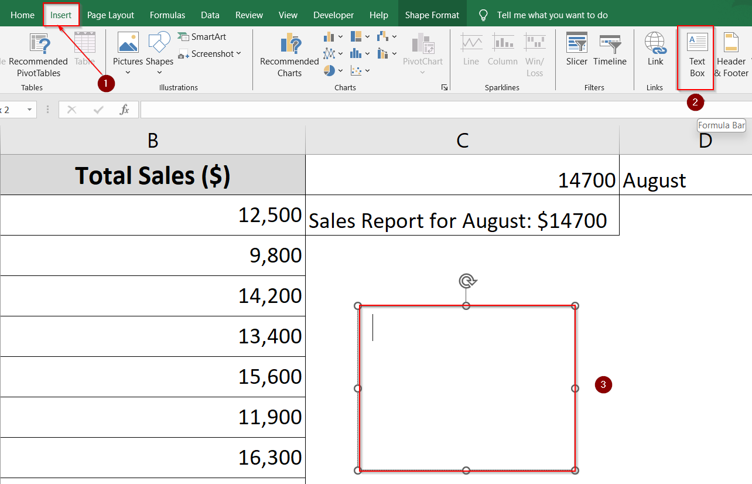Viewport: 752px width, 484px height.
Task: Insert a pie or doughnut chart
Action: 329,70
